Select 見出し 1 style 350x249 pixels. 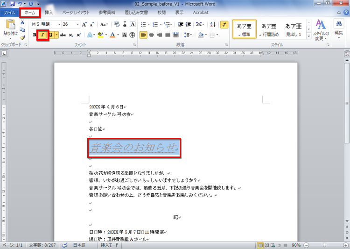[294, 29]
